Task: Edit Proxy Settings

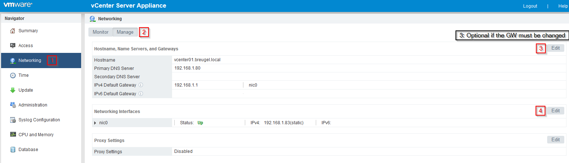Action: point(556,140)
